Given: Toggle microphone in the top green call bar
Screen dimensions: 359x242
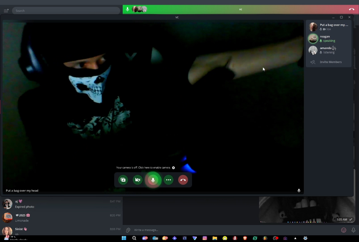Looking at the screenshot, I should point(128,9).
